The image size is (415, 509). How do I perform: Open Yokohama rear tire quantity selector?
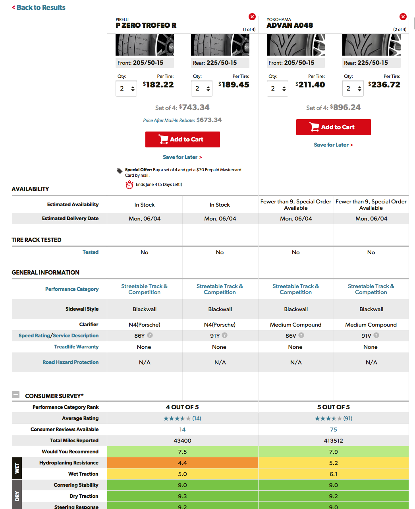[x=353, y=89]
